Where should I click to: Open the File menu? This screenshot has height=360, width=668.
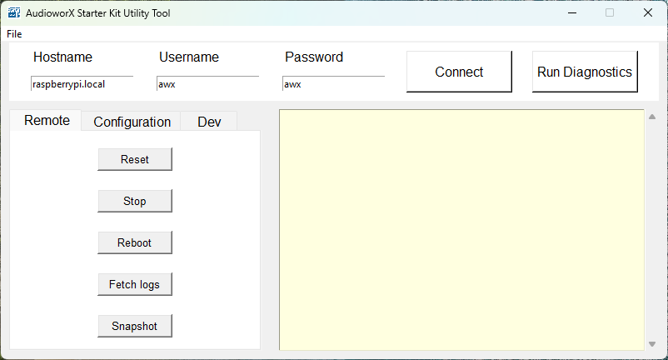14,34
